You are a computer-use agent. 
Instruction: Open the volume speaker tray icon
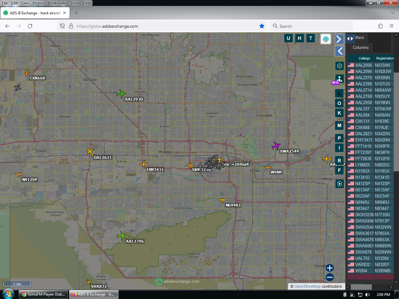point(368,294)
